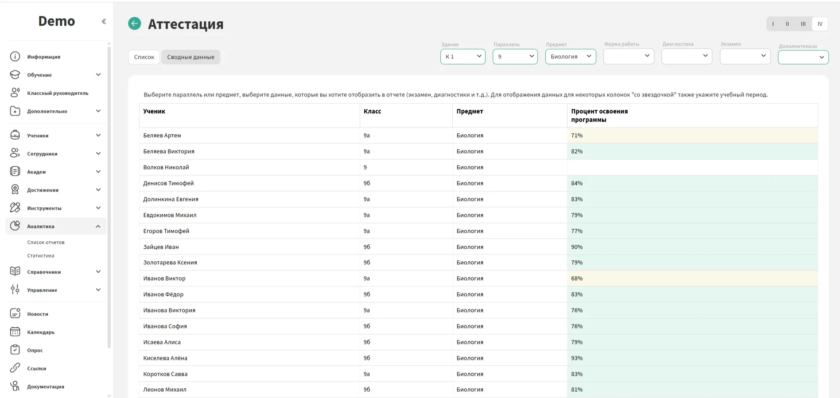Click the Новости news icon
This screenshot has height=398, width=840.
click(15, 313)
